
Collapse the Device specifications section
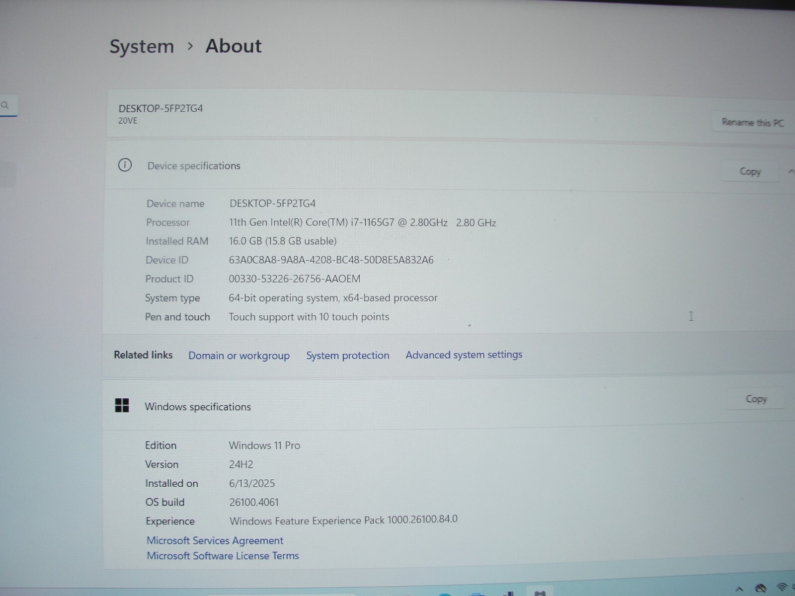pos(791,171)
